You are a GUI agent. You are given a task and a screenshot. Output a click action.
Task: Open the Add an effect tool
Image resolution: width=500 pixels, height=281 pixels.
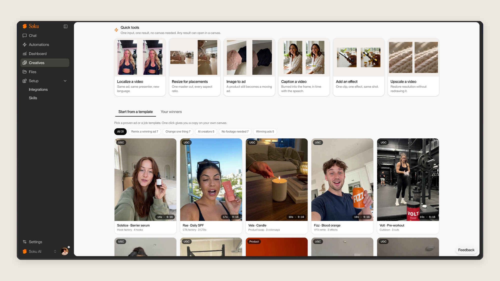[359, 67]
